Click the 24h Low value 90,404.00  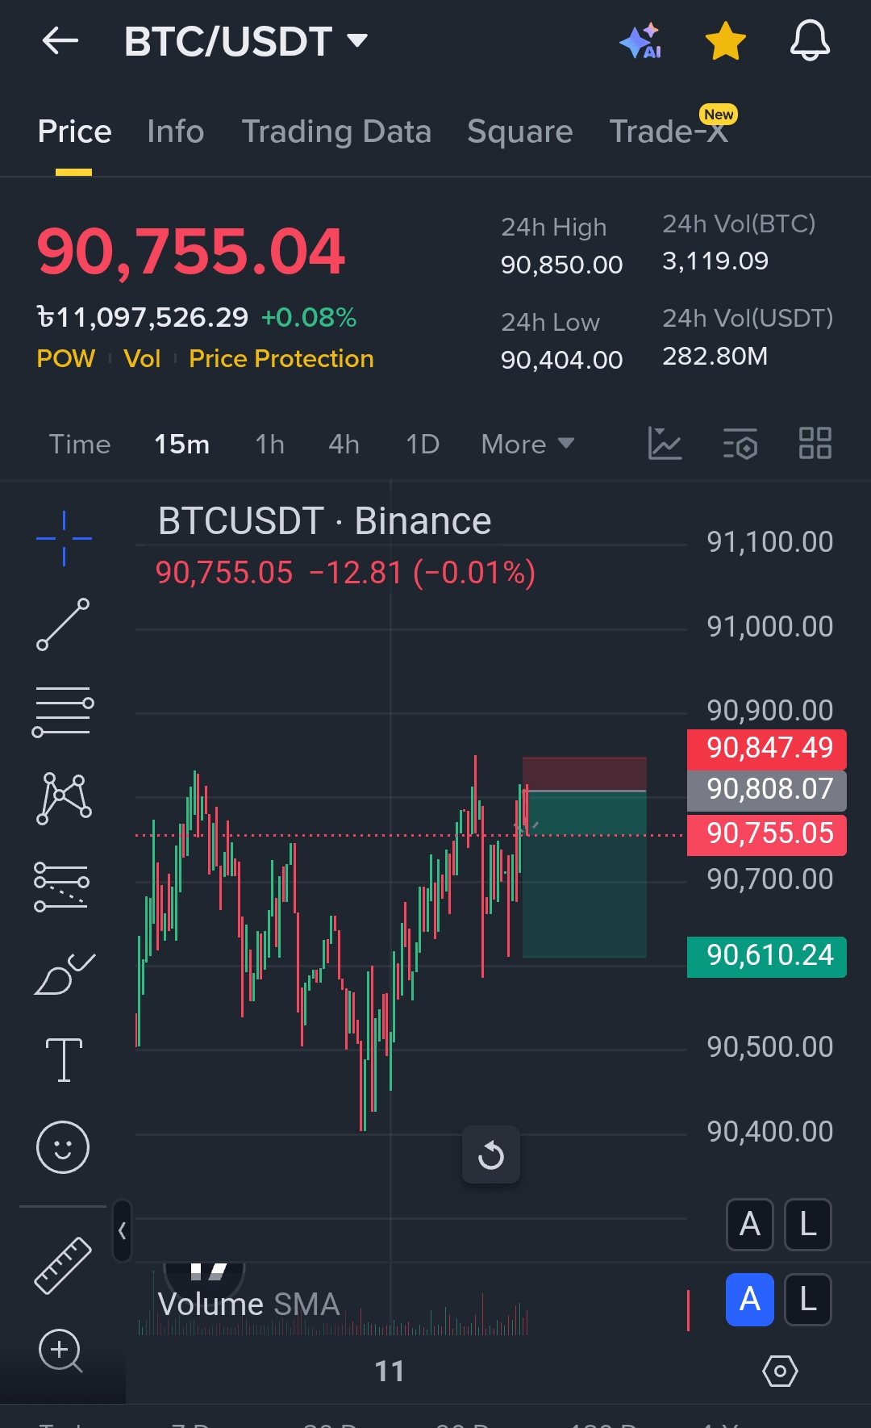pyautogui.click(x=561, y=360)
